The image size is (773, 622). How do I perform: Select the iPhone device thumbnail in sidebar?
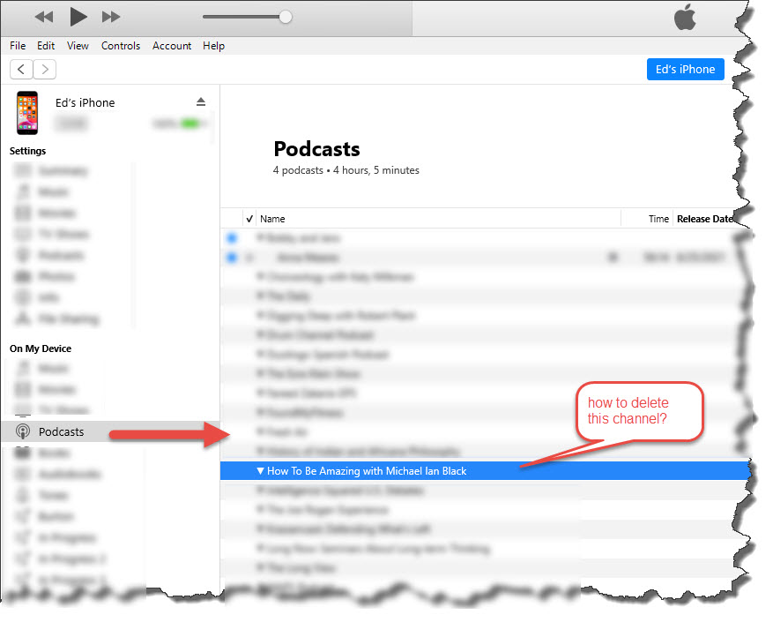[27, 113]
